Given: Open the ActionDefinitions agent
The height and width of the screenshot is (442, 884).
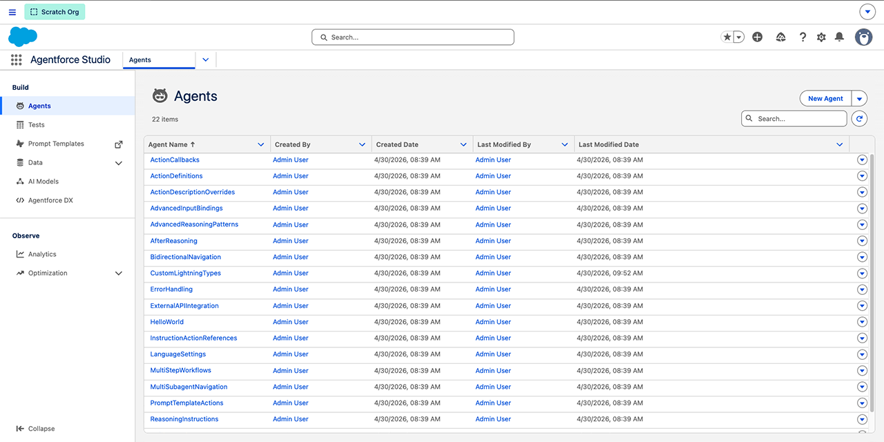Looking at the screenshot, I should 176,176.
